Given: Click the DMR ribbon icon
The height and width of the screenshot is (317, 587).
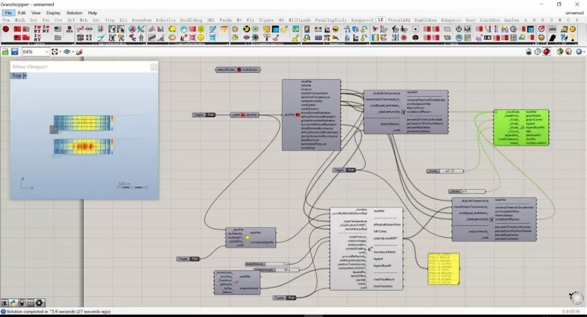Looking at the screenshot, I should click(89, 29).
